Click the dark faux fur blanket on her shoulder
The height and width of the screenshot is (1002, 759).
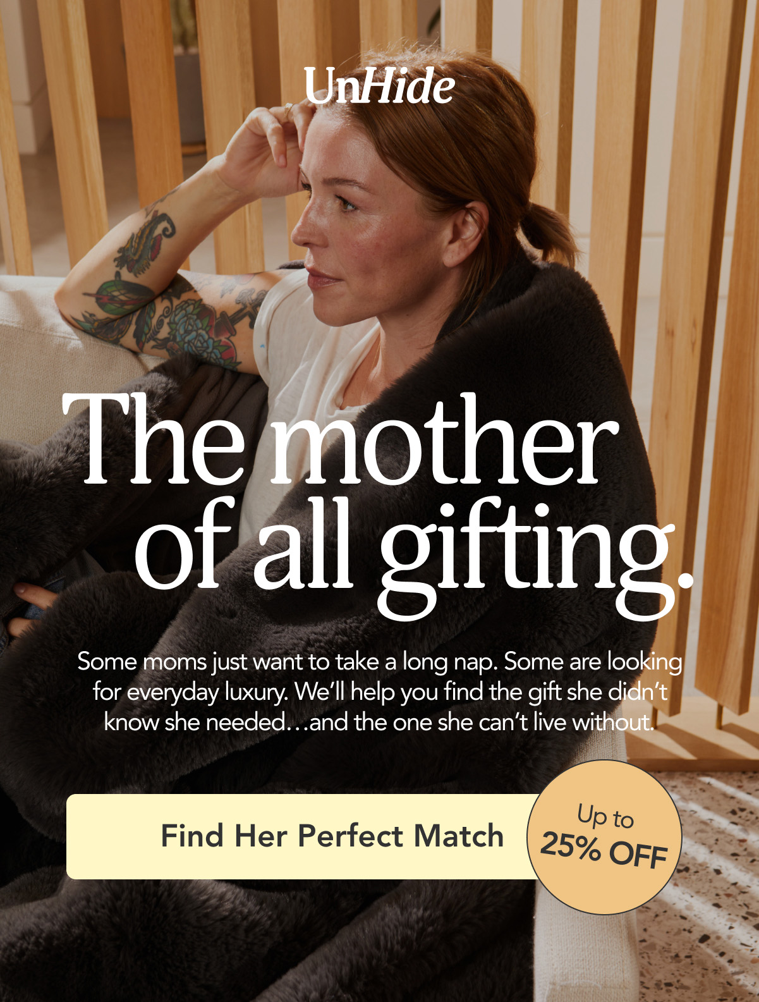pos(543,354)
